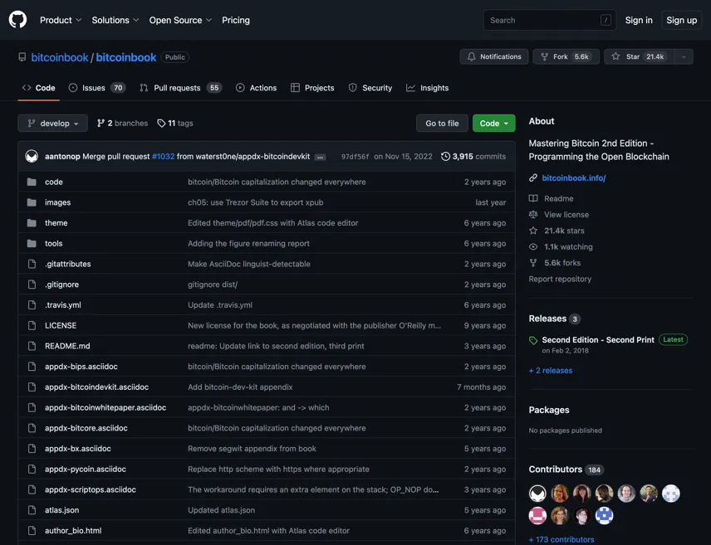This screenshot has height=545, width=711.
Task: Open the appdx-pycoin.asciidoc file
Action: click(86, 469)
